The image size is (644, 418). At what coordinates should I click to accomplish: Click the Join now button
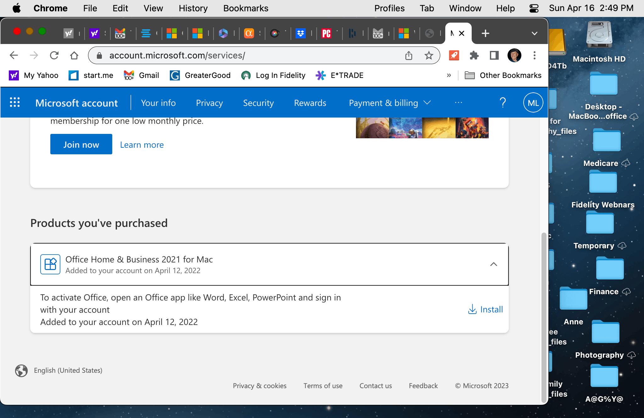point(81,144)
